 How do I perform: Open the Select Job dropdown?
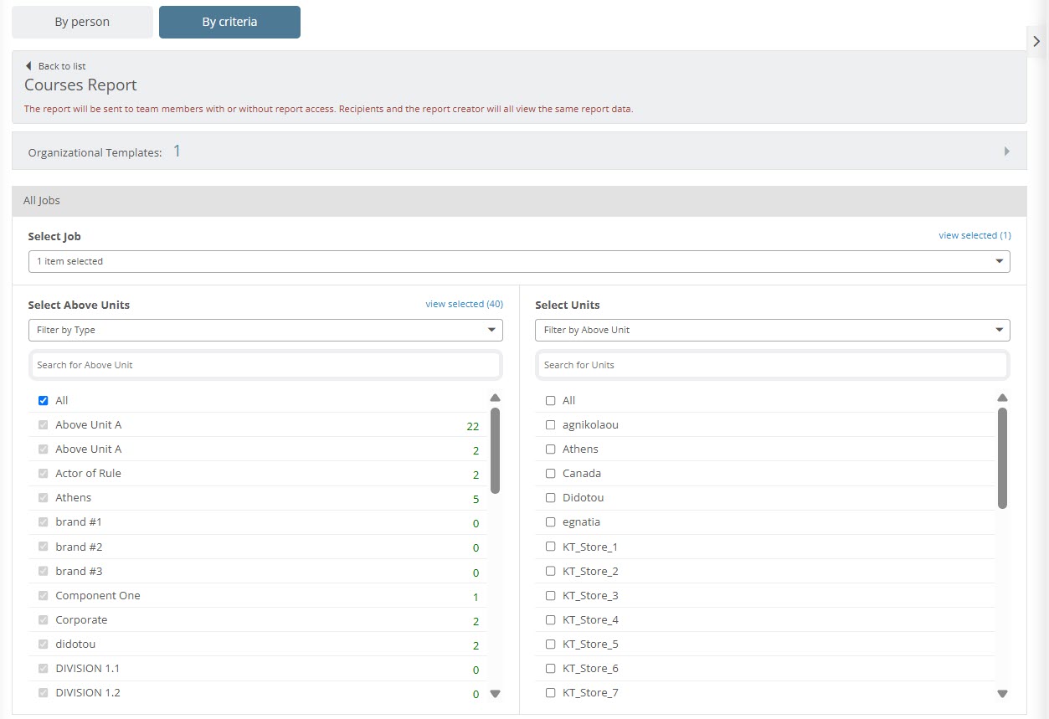(518, 262)
